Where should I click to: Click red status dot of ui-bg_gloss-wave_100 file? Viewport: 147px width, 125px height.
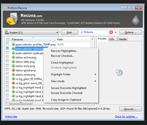coord(13,83)
